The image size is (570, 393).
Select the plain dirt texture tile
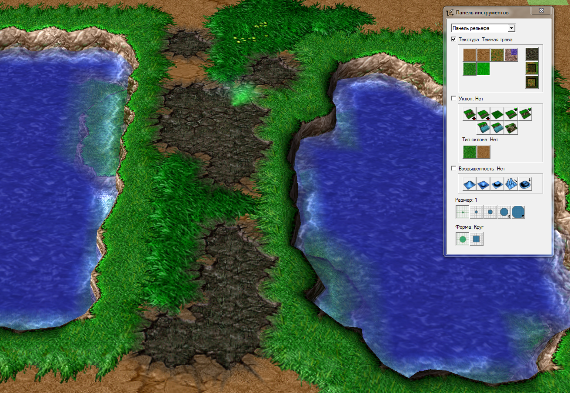(470, 55)
